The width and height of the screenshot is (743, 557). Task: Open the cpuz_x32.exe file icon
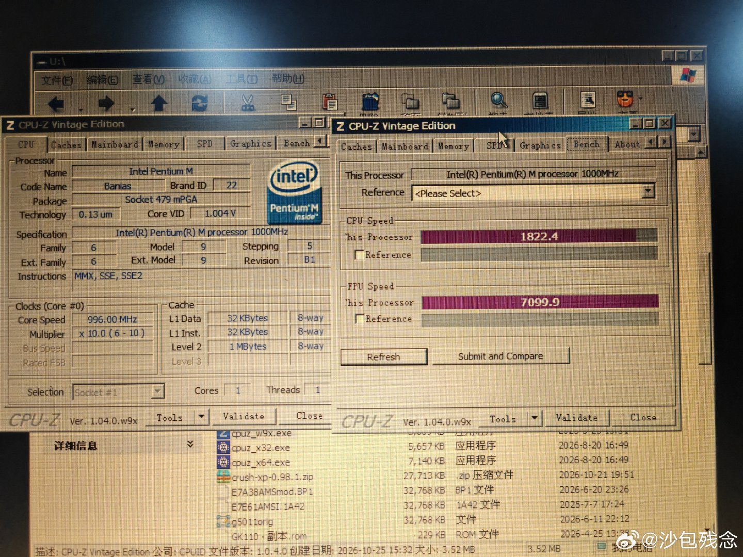pos(223,447)
